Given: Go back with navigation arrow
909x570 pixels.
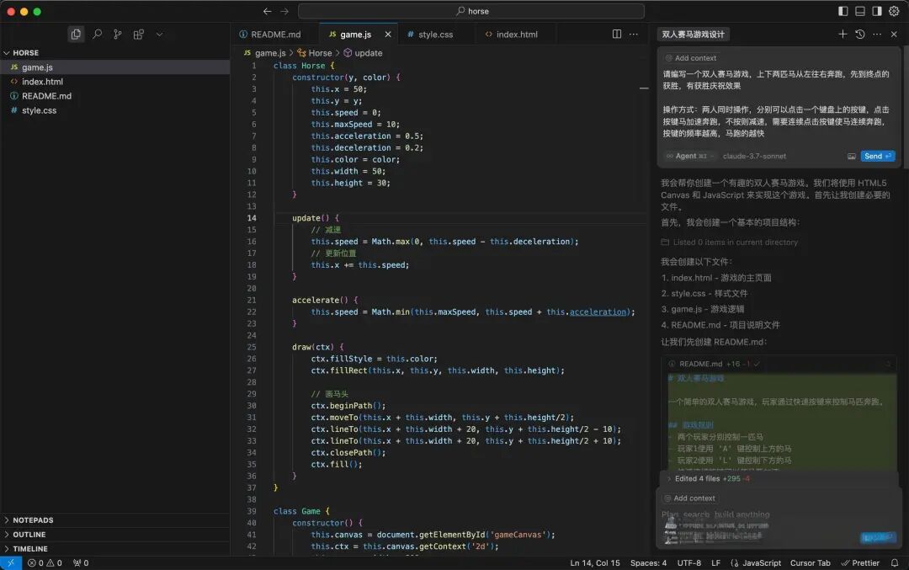Looking at the screenshot, I should (x=268, y=11).
